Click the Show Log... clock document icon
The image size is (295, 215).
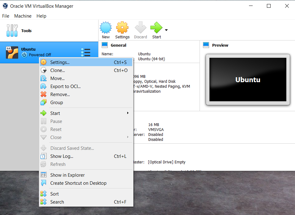(44, 156)
